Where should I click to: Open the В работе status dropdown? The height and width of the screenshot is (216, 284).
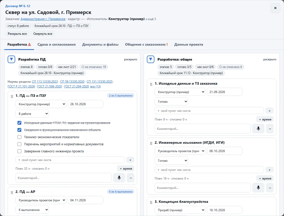pos(32,114)
